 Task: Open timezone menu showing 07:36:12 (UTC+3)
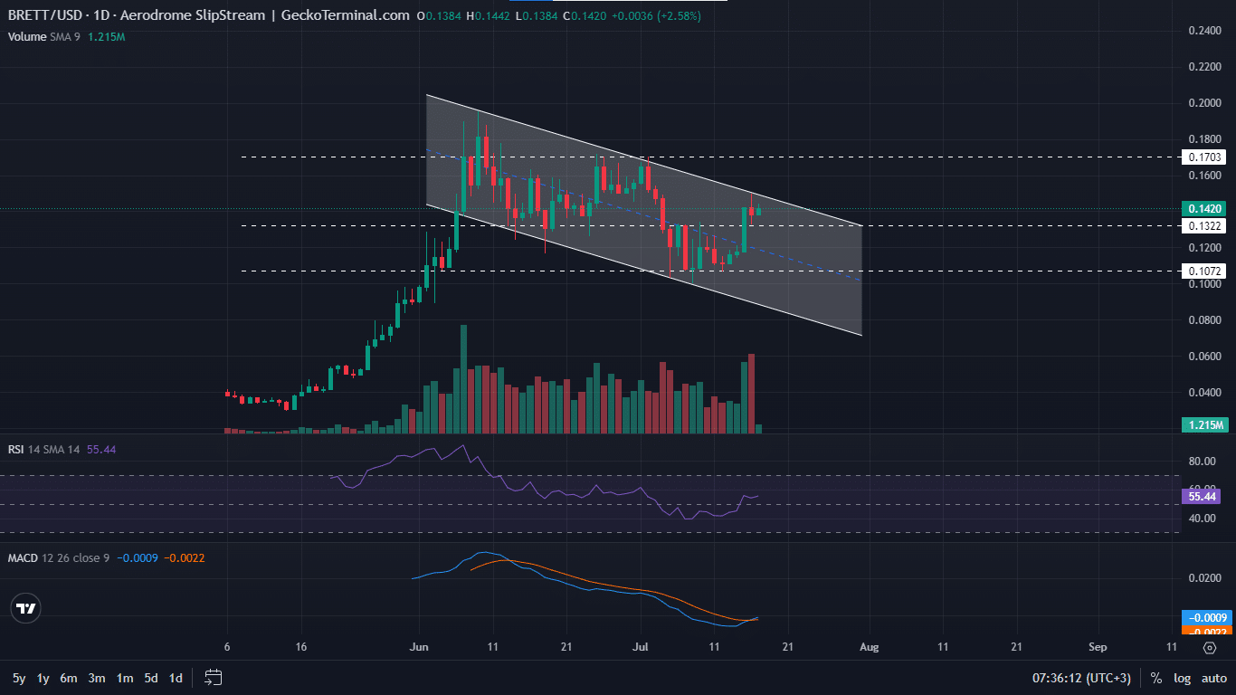[1082, 678]
